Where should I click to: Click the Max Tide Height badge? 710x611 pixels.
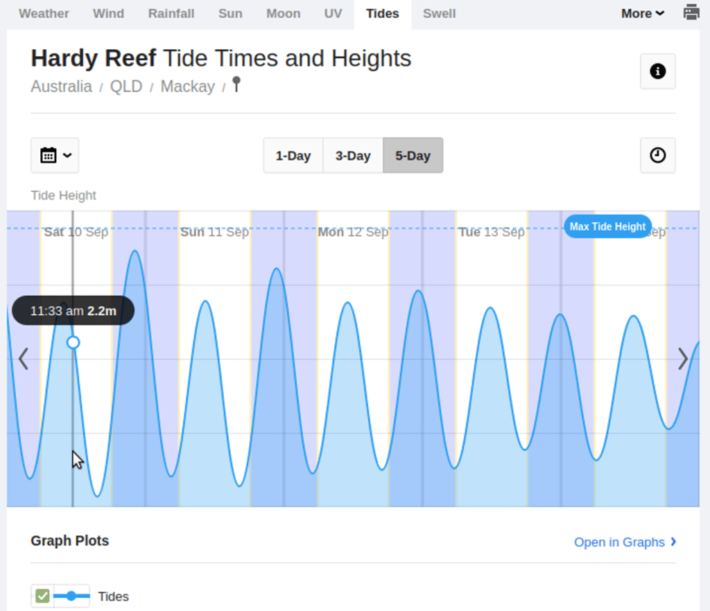coord(607,227)
